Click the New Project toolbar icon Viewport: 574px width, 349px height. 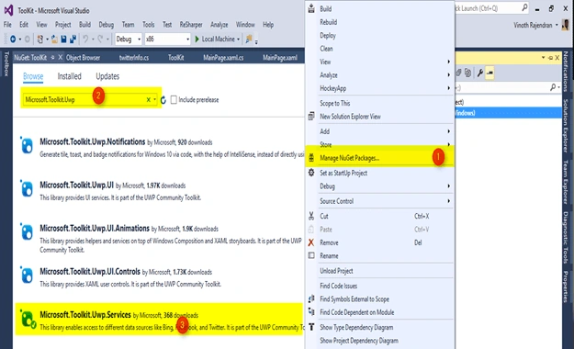click(x=40, y=39)
